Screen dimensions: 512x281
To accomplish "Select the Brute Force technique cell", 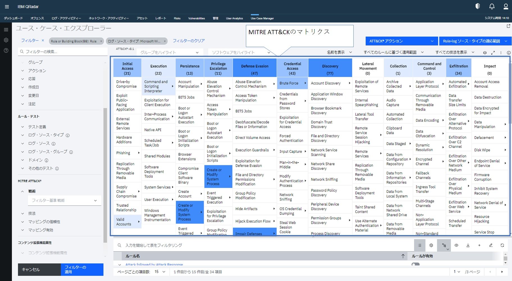I will point(292,83).
